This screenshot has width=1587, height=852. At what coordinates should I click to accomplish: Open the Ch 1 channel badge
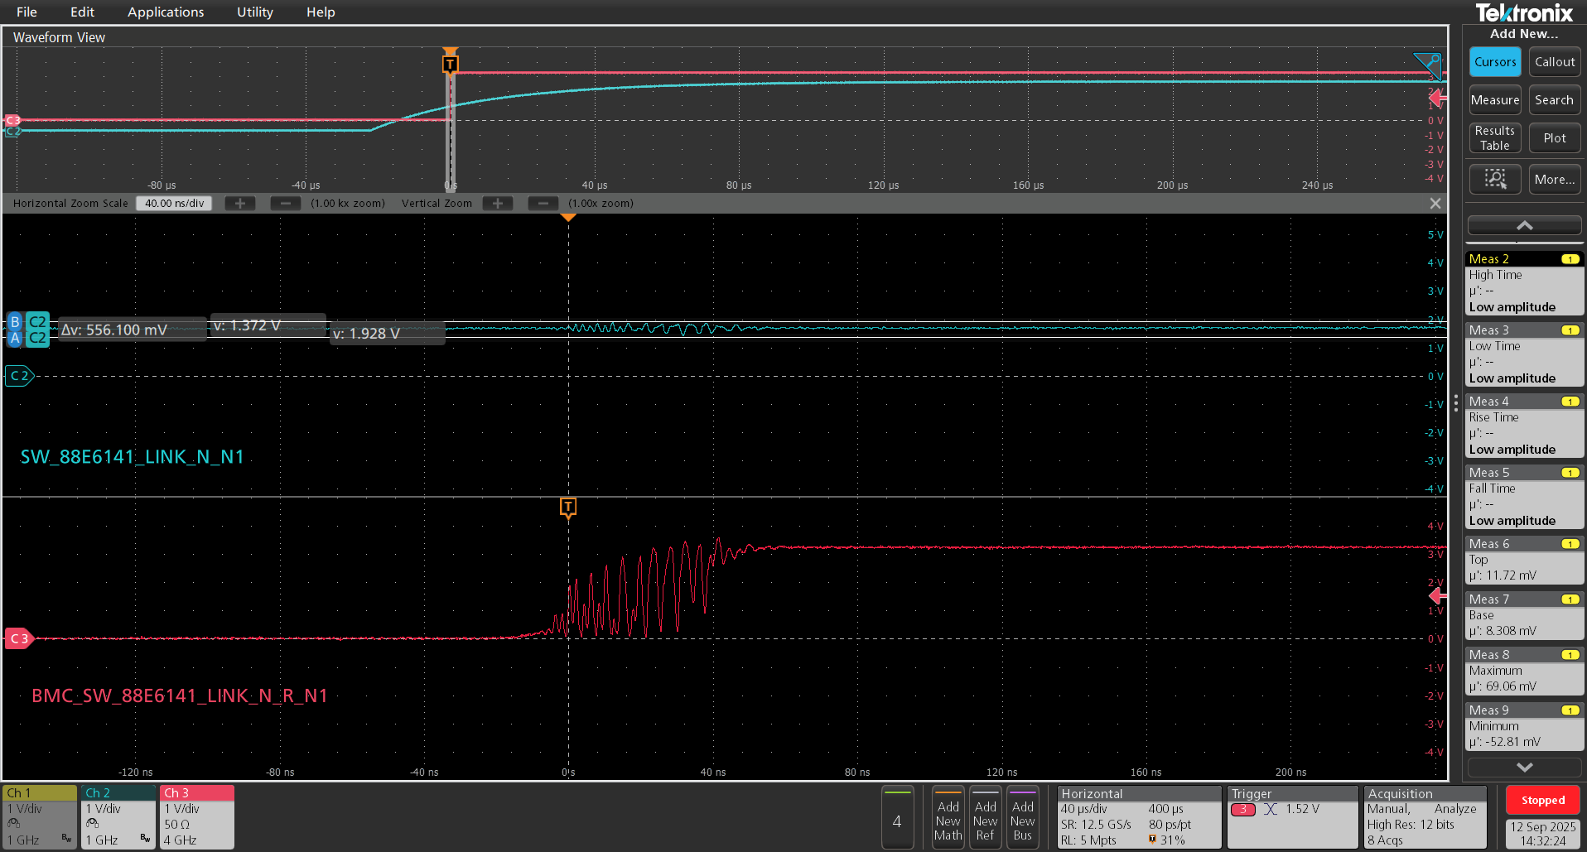(x=40, y=817)
